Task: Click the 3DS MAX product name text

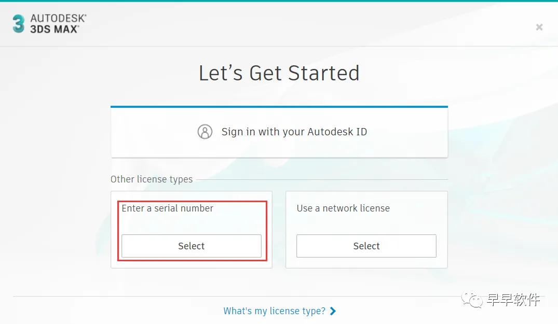Action: [55, 29]
